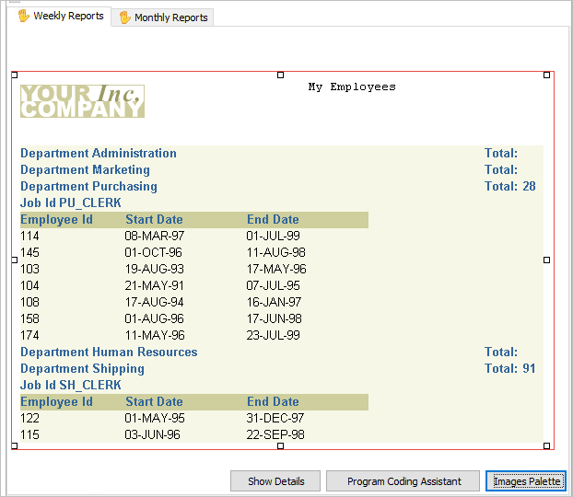Image resolution: width=573 pixels, height=497 pixels.
Task: Click the Department Marketing group row
Action: (85, 170)
